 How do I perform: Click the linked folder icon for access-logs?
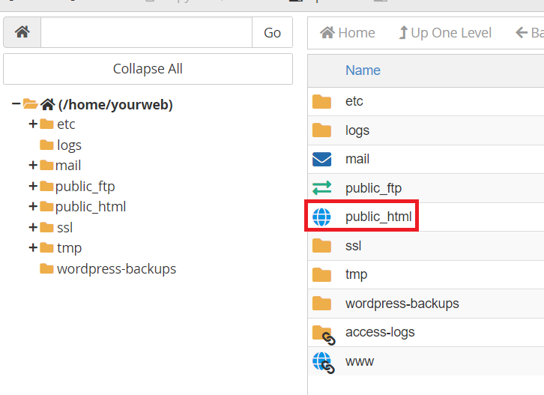coord(322,333)
